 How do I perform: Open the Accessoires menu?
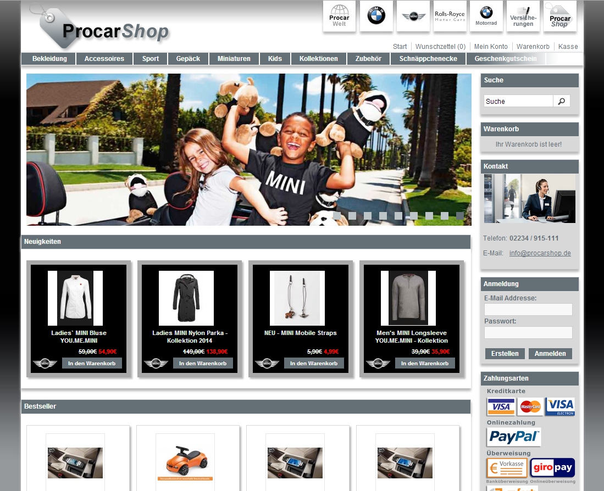pos(104,58)
